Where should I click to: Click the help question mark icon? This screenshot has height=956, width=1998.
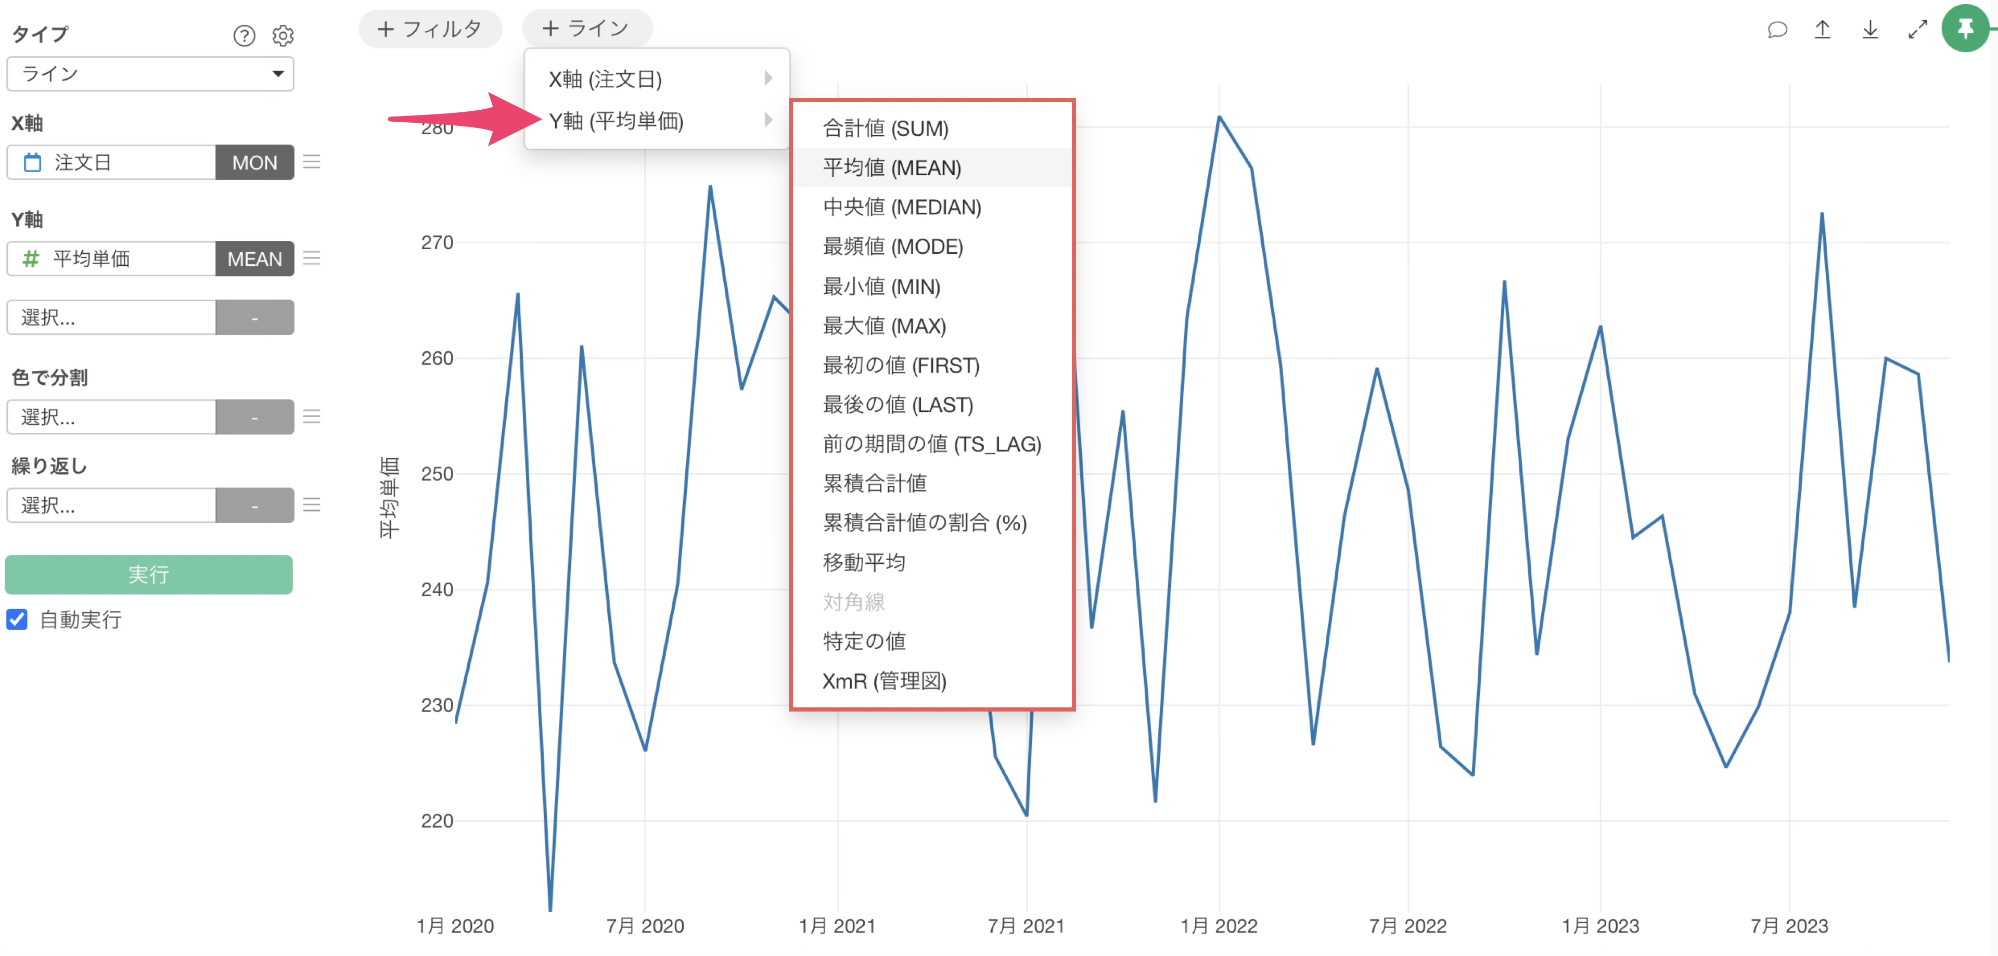[244, 36]
